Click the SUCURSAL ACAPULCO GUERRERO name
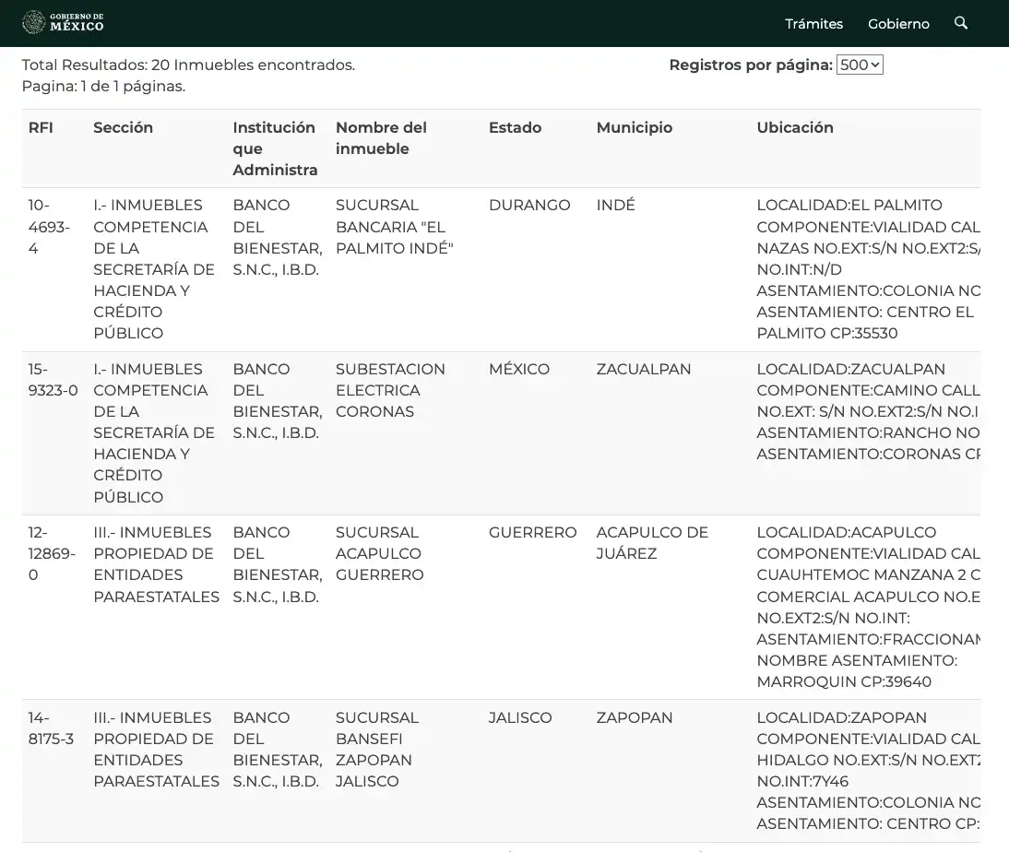Screen dimensions: 1009x852 tap(379, 553)
